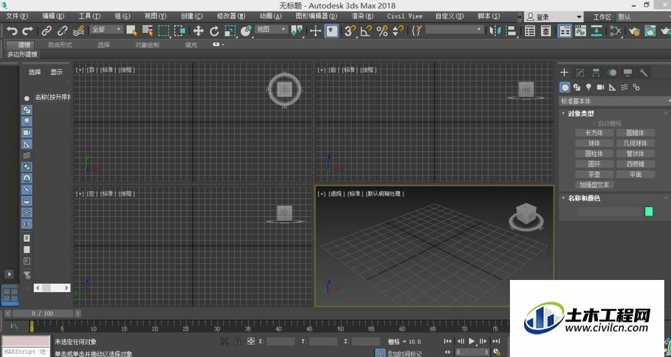Toggle Window/Crossing selection mode
Screen dimensions: 671x357
[180, 31]
